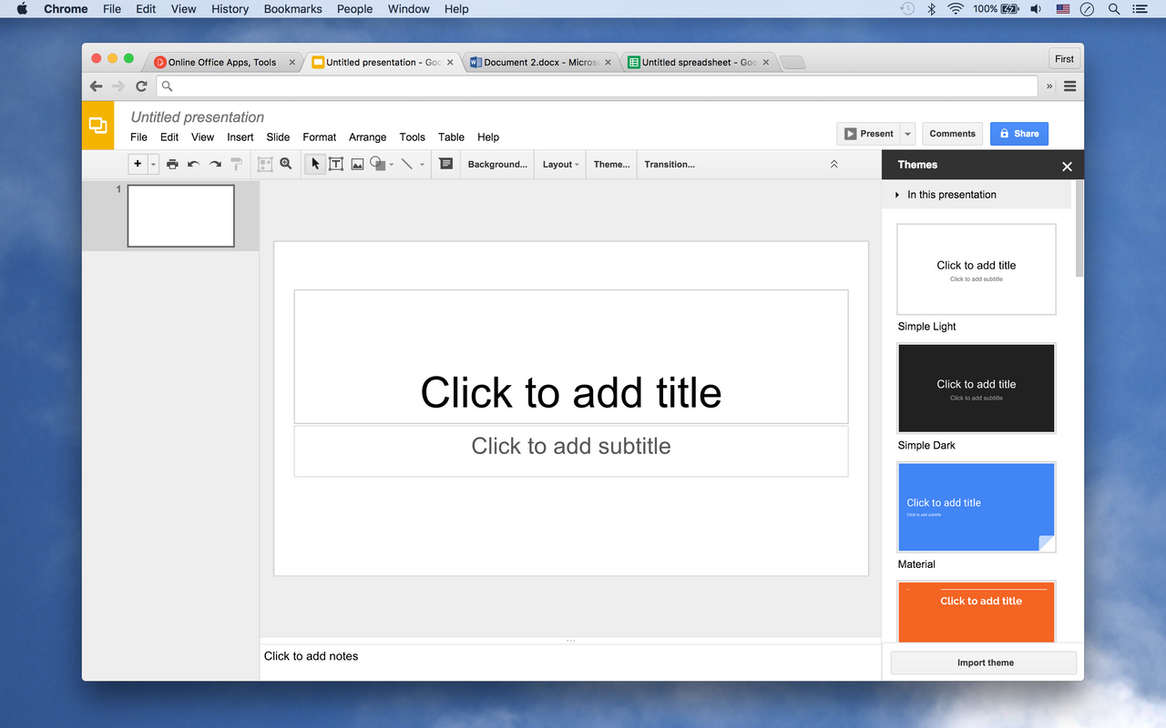Image resolution: width=1166 pixels, height=728 pixels.
Task: Select the Insert image icon
Action: 356,164
